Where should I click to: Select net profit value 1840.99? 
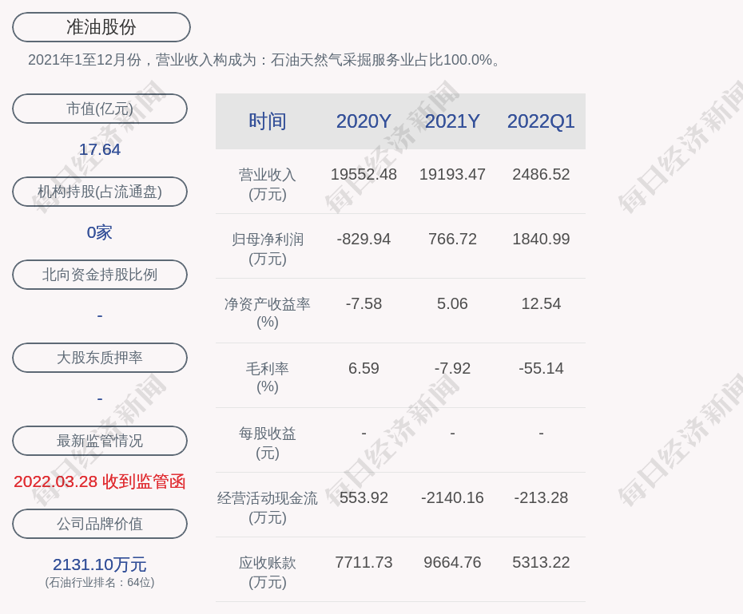pos(541,239)
